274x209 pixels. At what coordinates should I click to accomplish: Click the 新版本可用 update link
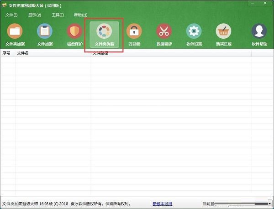162,204
